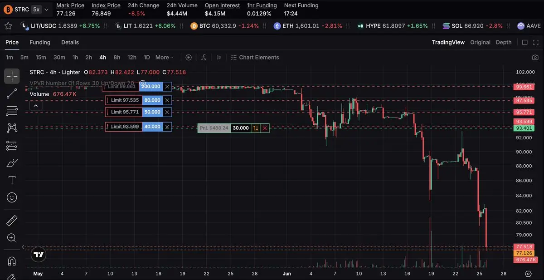Set timeframe to 30m
544x280 pixels.
(59, 58)
